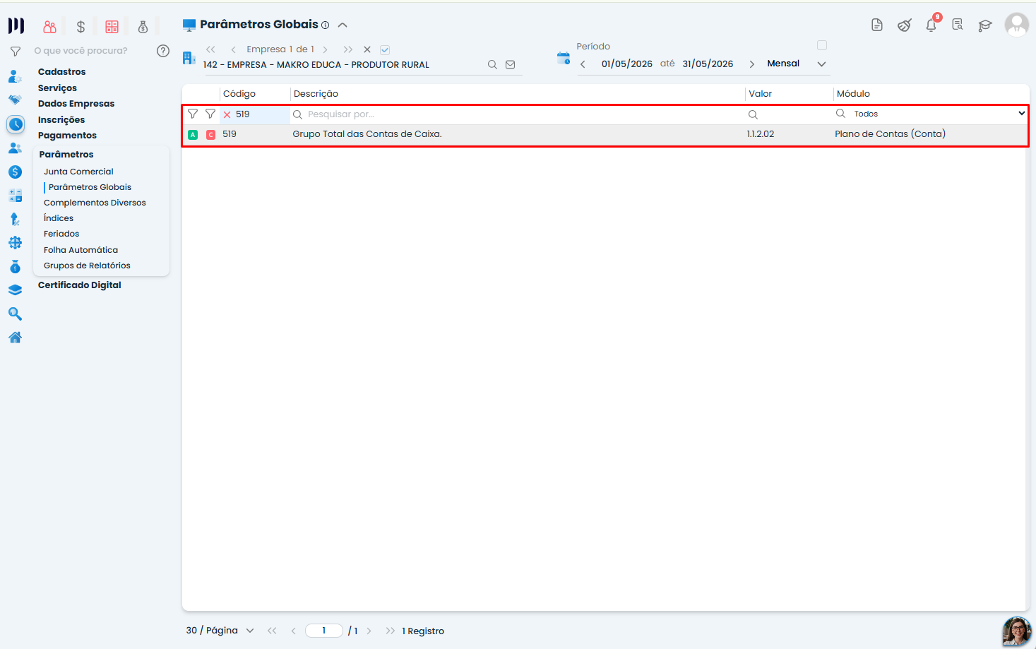Click the Valor column search field
The width and height of the screenshot is (1036, 649).
[x=789, y=114]
